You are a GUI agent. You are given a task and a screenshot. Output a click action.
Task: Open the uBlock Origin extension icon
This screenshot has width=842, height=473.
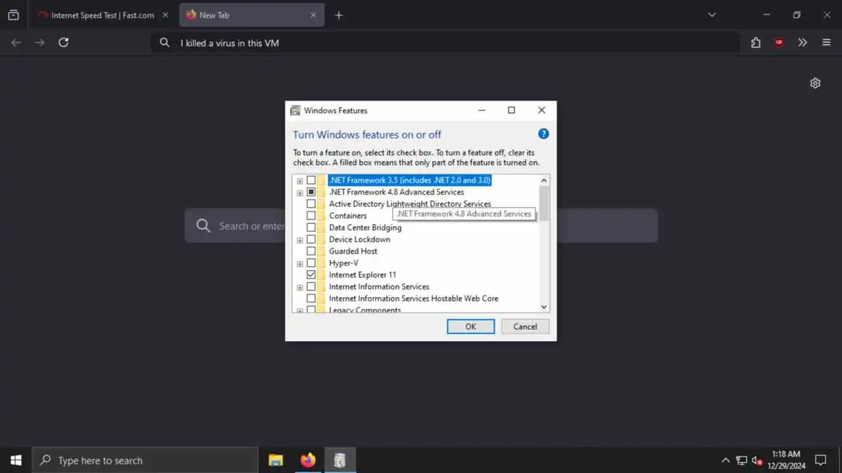[x=779, y=43]
